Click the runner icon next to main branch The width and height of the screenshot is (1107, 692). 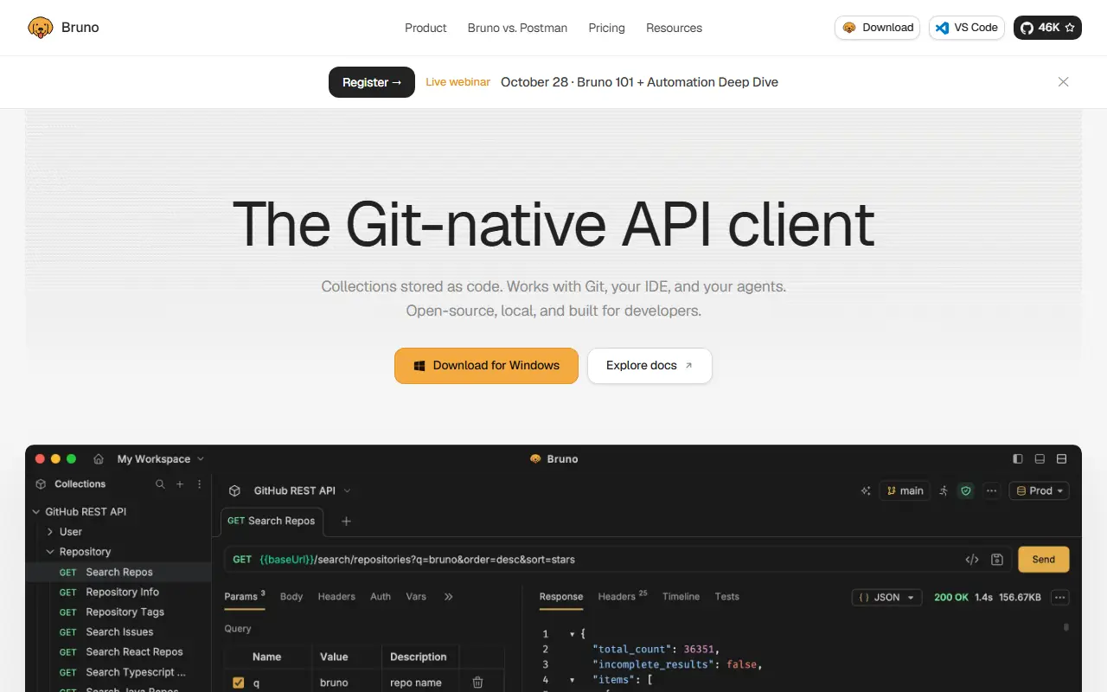(944, 490)
